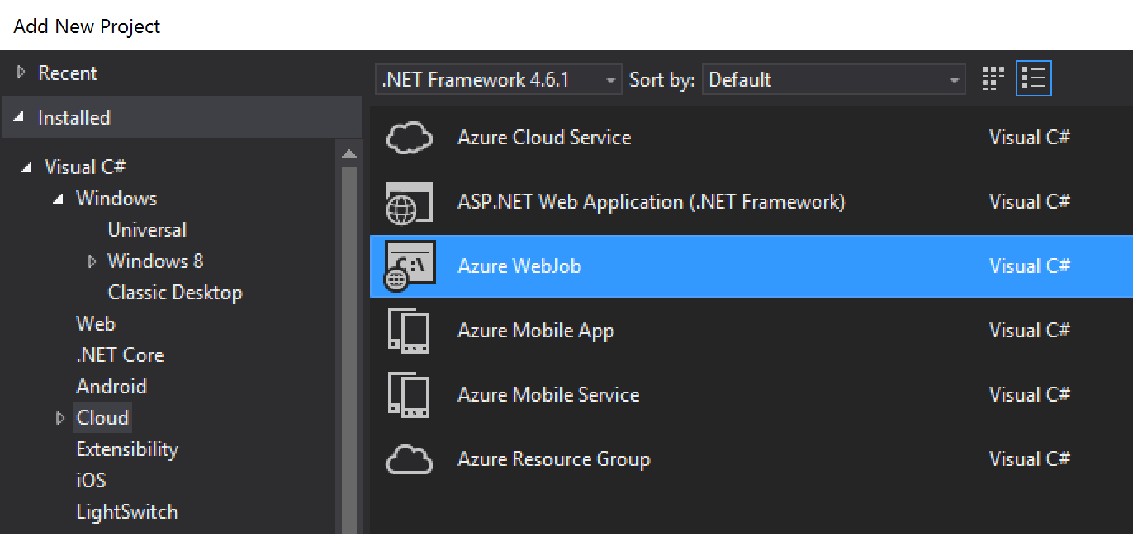Viewport: 1133px width, 536px height.
Task: Switch to small icons view
Action: [x=993, y=79]
